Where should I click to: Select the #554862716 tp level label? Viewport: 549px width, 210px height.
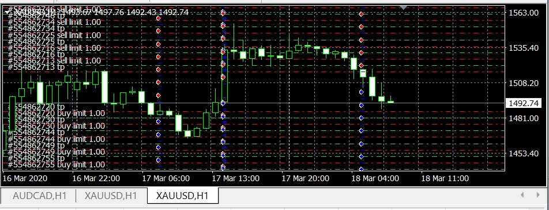click(36, 54)
